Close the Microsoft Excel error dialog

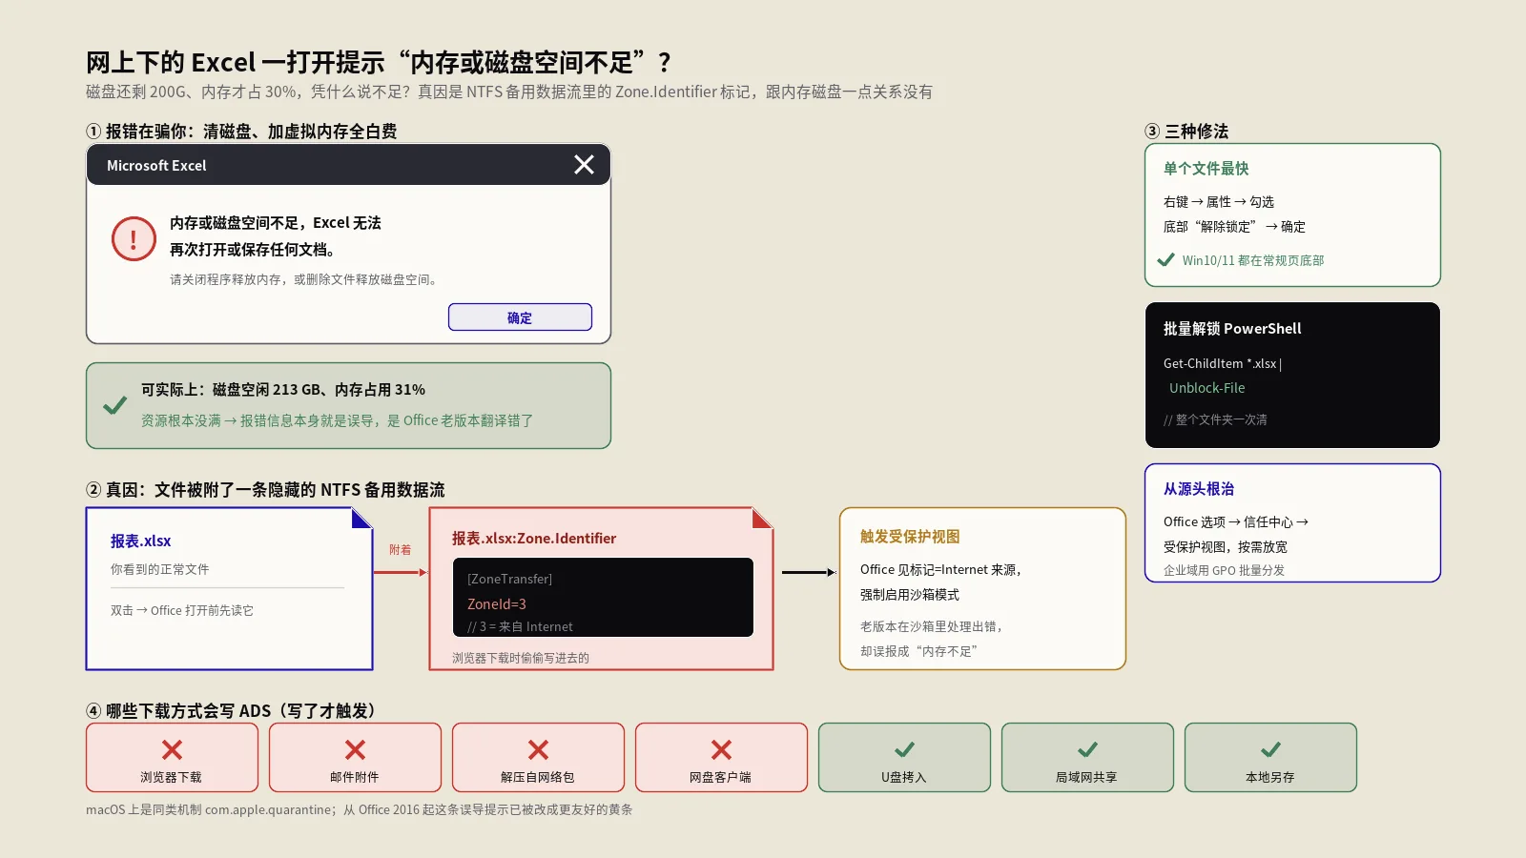pyautogui.click(x=584, y=165)
